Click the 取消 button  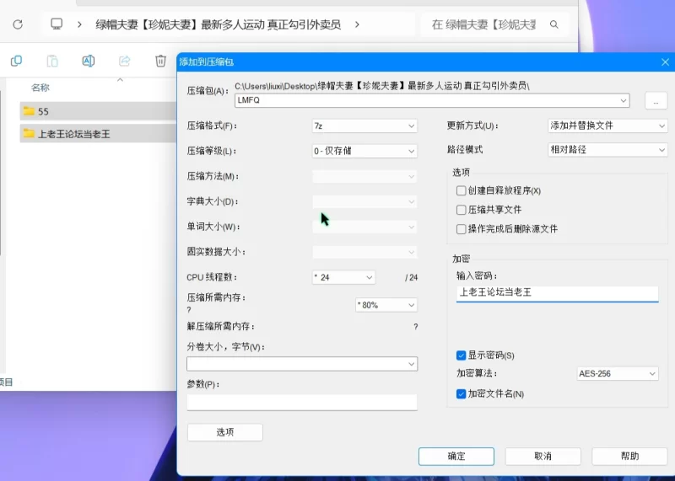[x=543, y=456]
